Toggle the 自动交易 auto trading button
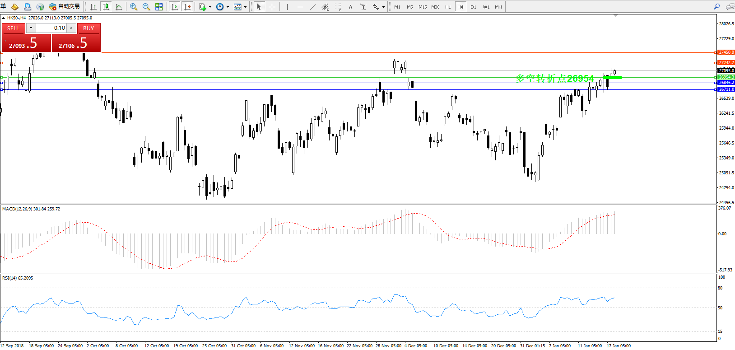 coord(65,7)
